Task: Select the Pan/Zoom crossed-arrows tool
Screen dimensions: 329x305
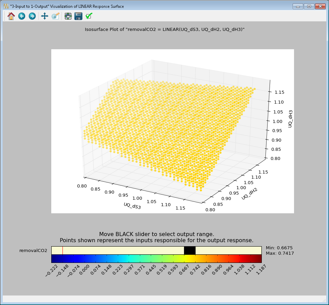Action: [x=44, y=16]
